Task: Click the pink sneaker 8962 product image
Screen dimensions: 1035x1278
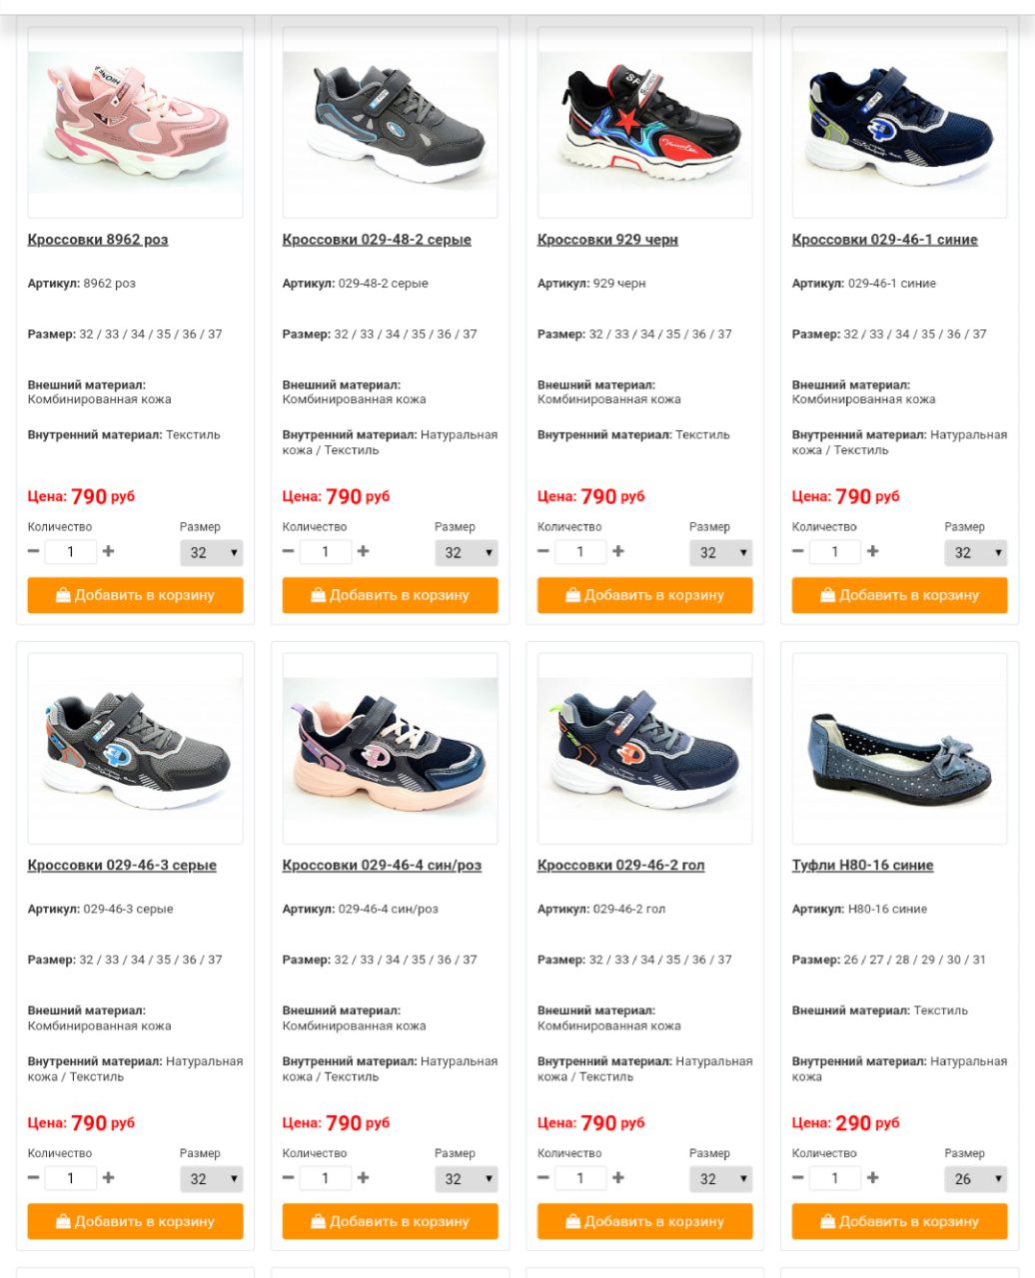Action: pos(135,123)
